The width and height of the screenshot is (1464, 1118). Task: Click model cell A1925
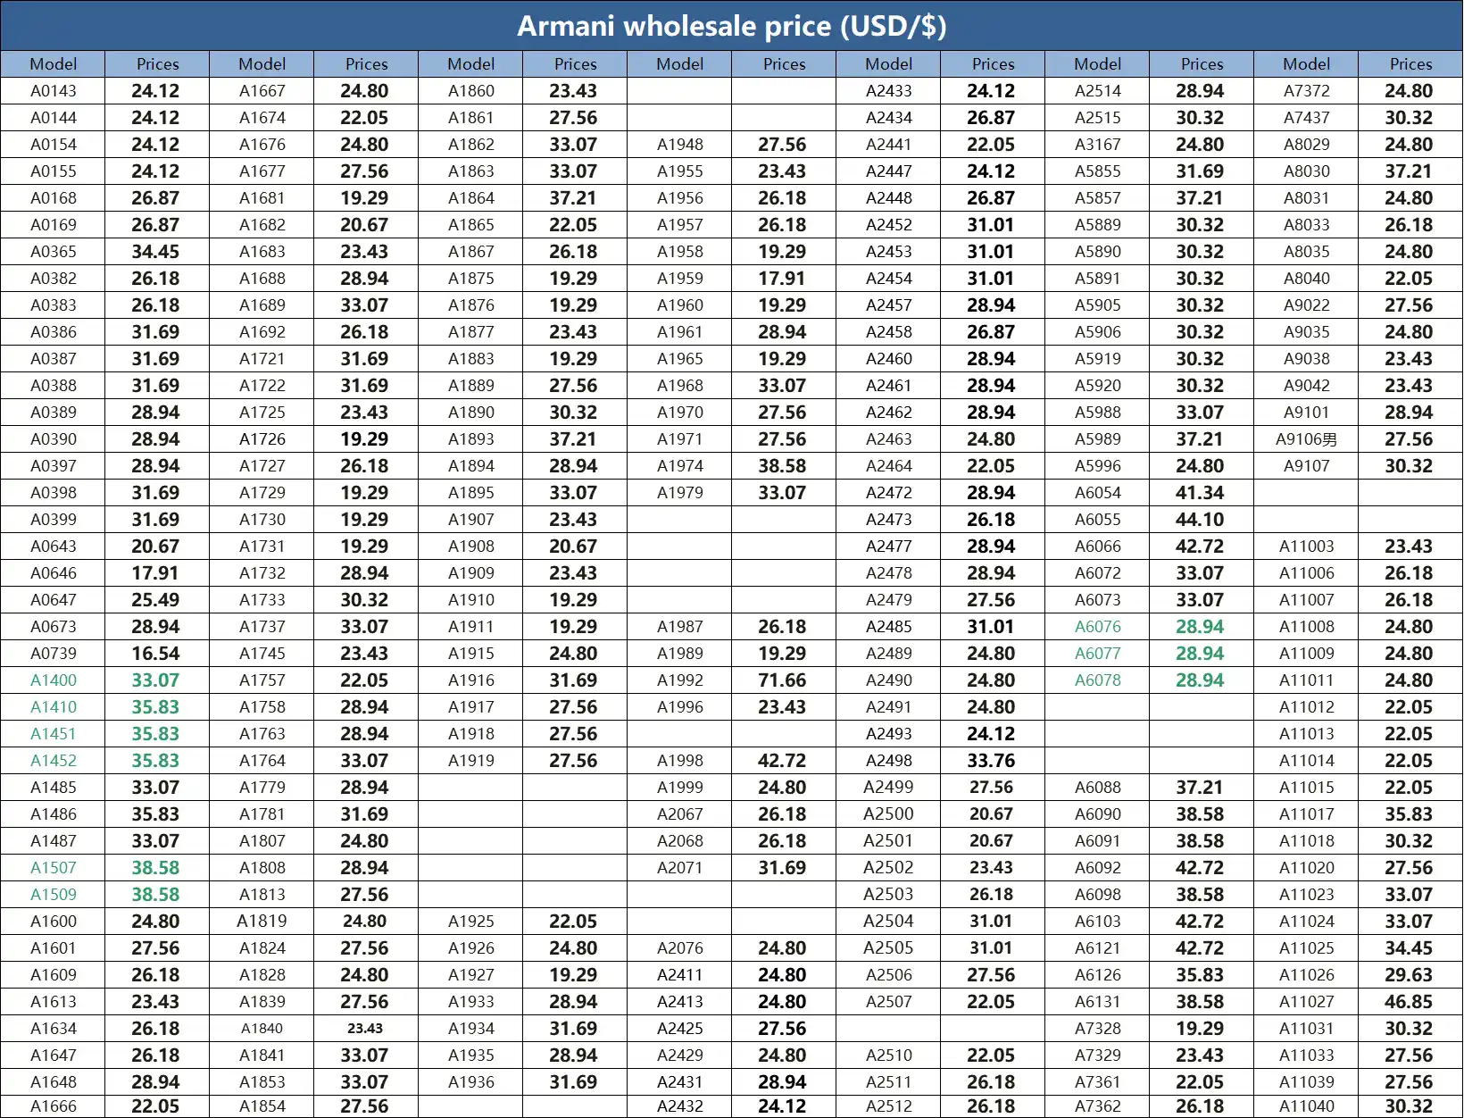471,922
